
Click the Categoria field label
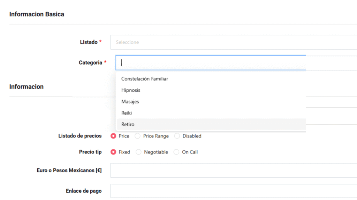coord(90,63)
